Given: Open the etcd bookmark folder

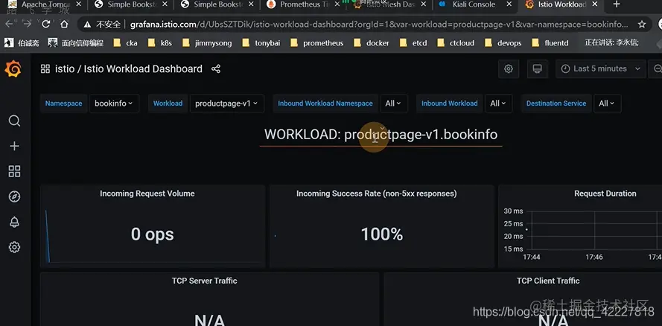Looking at the screenshot, I should 413,43.
